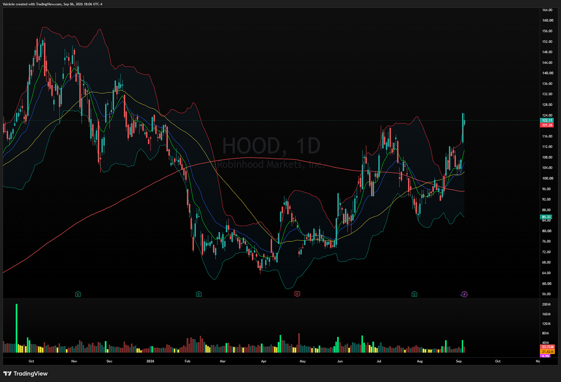Click the Apr label on time axis
This screenshot has width=561, height=382.
(264, 361)
